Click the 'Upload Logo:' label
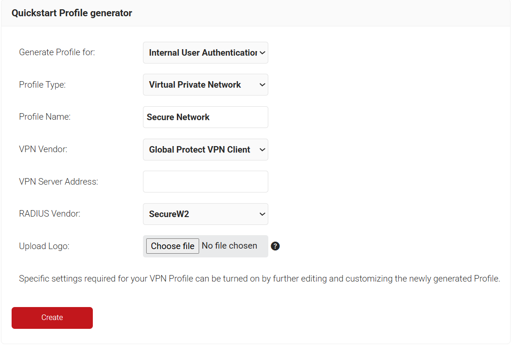The width and height of the screenshot is (512, 346). pyautogui.click(x=44, y=246)
